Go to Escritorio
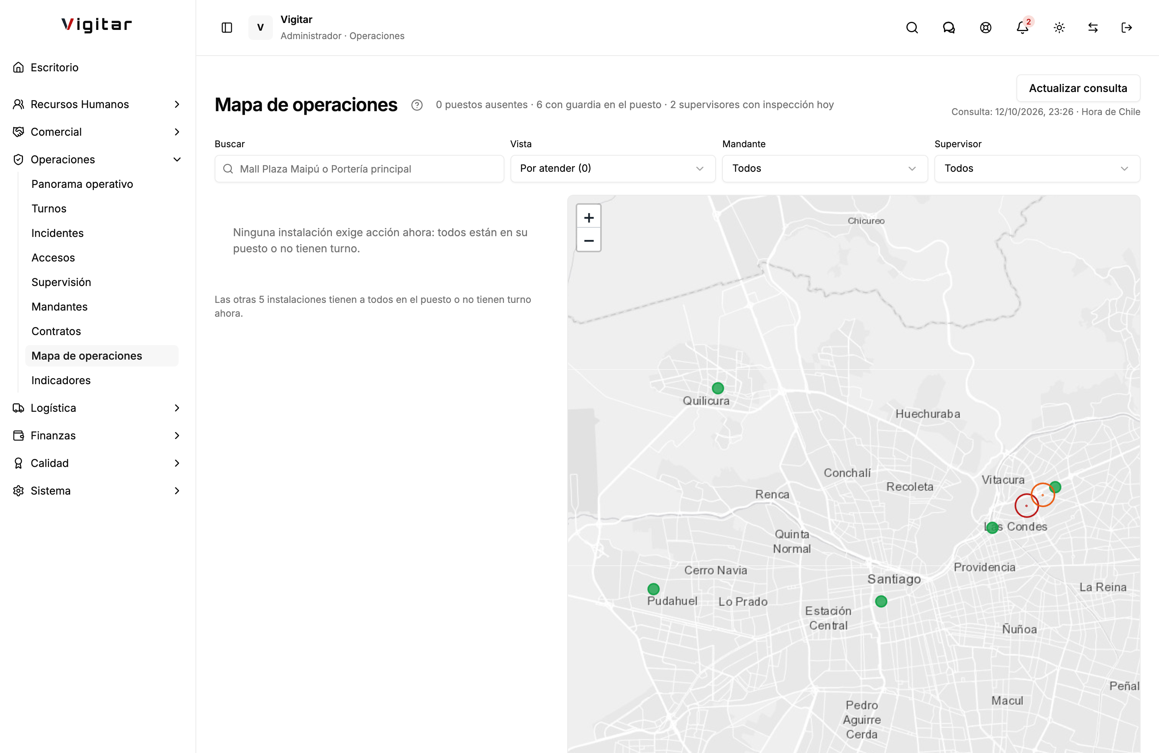The width and height of the screenshot is (1159, 753). [x=97, y=68]
